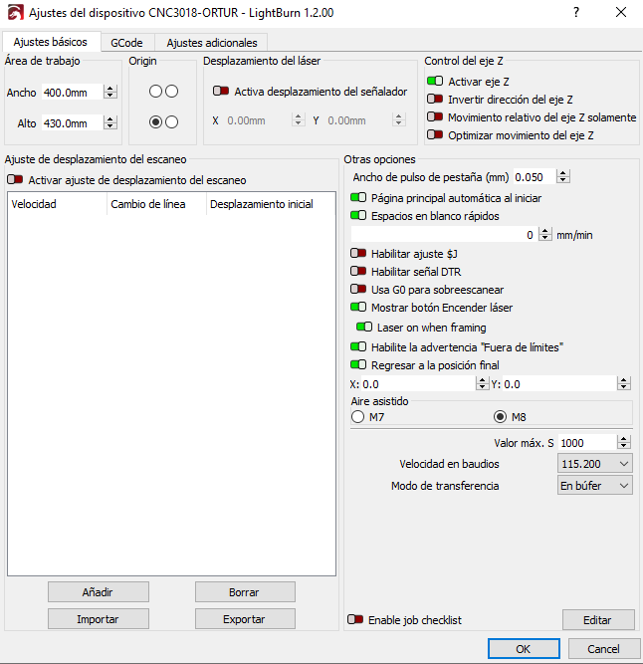
Task: Select the top-left origin radio button
Action: pyautogui.click(x=155, y=91)
